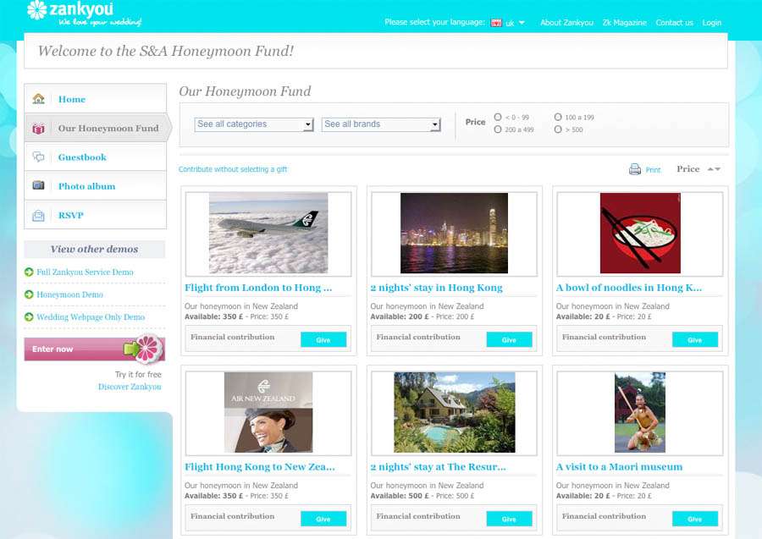762x539 pixels.
Task: Click title Flight from London to Hong ...
Action: (258, 288)
